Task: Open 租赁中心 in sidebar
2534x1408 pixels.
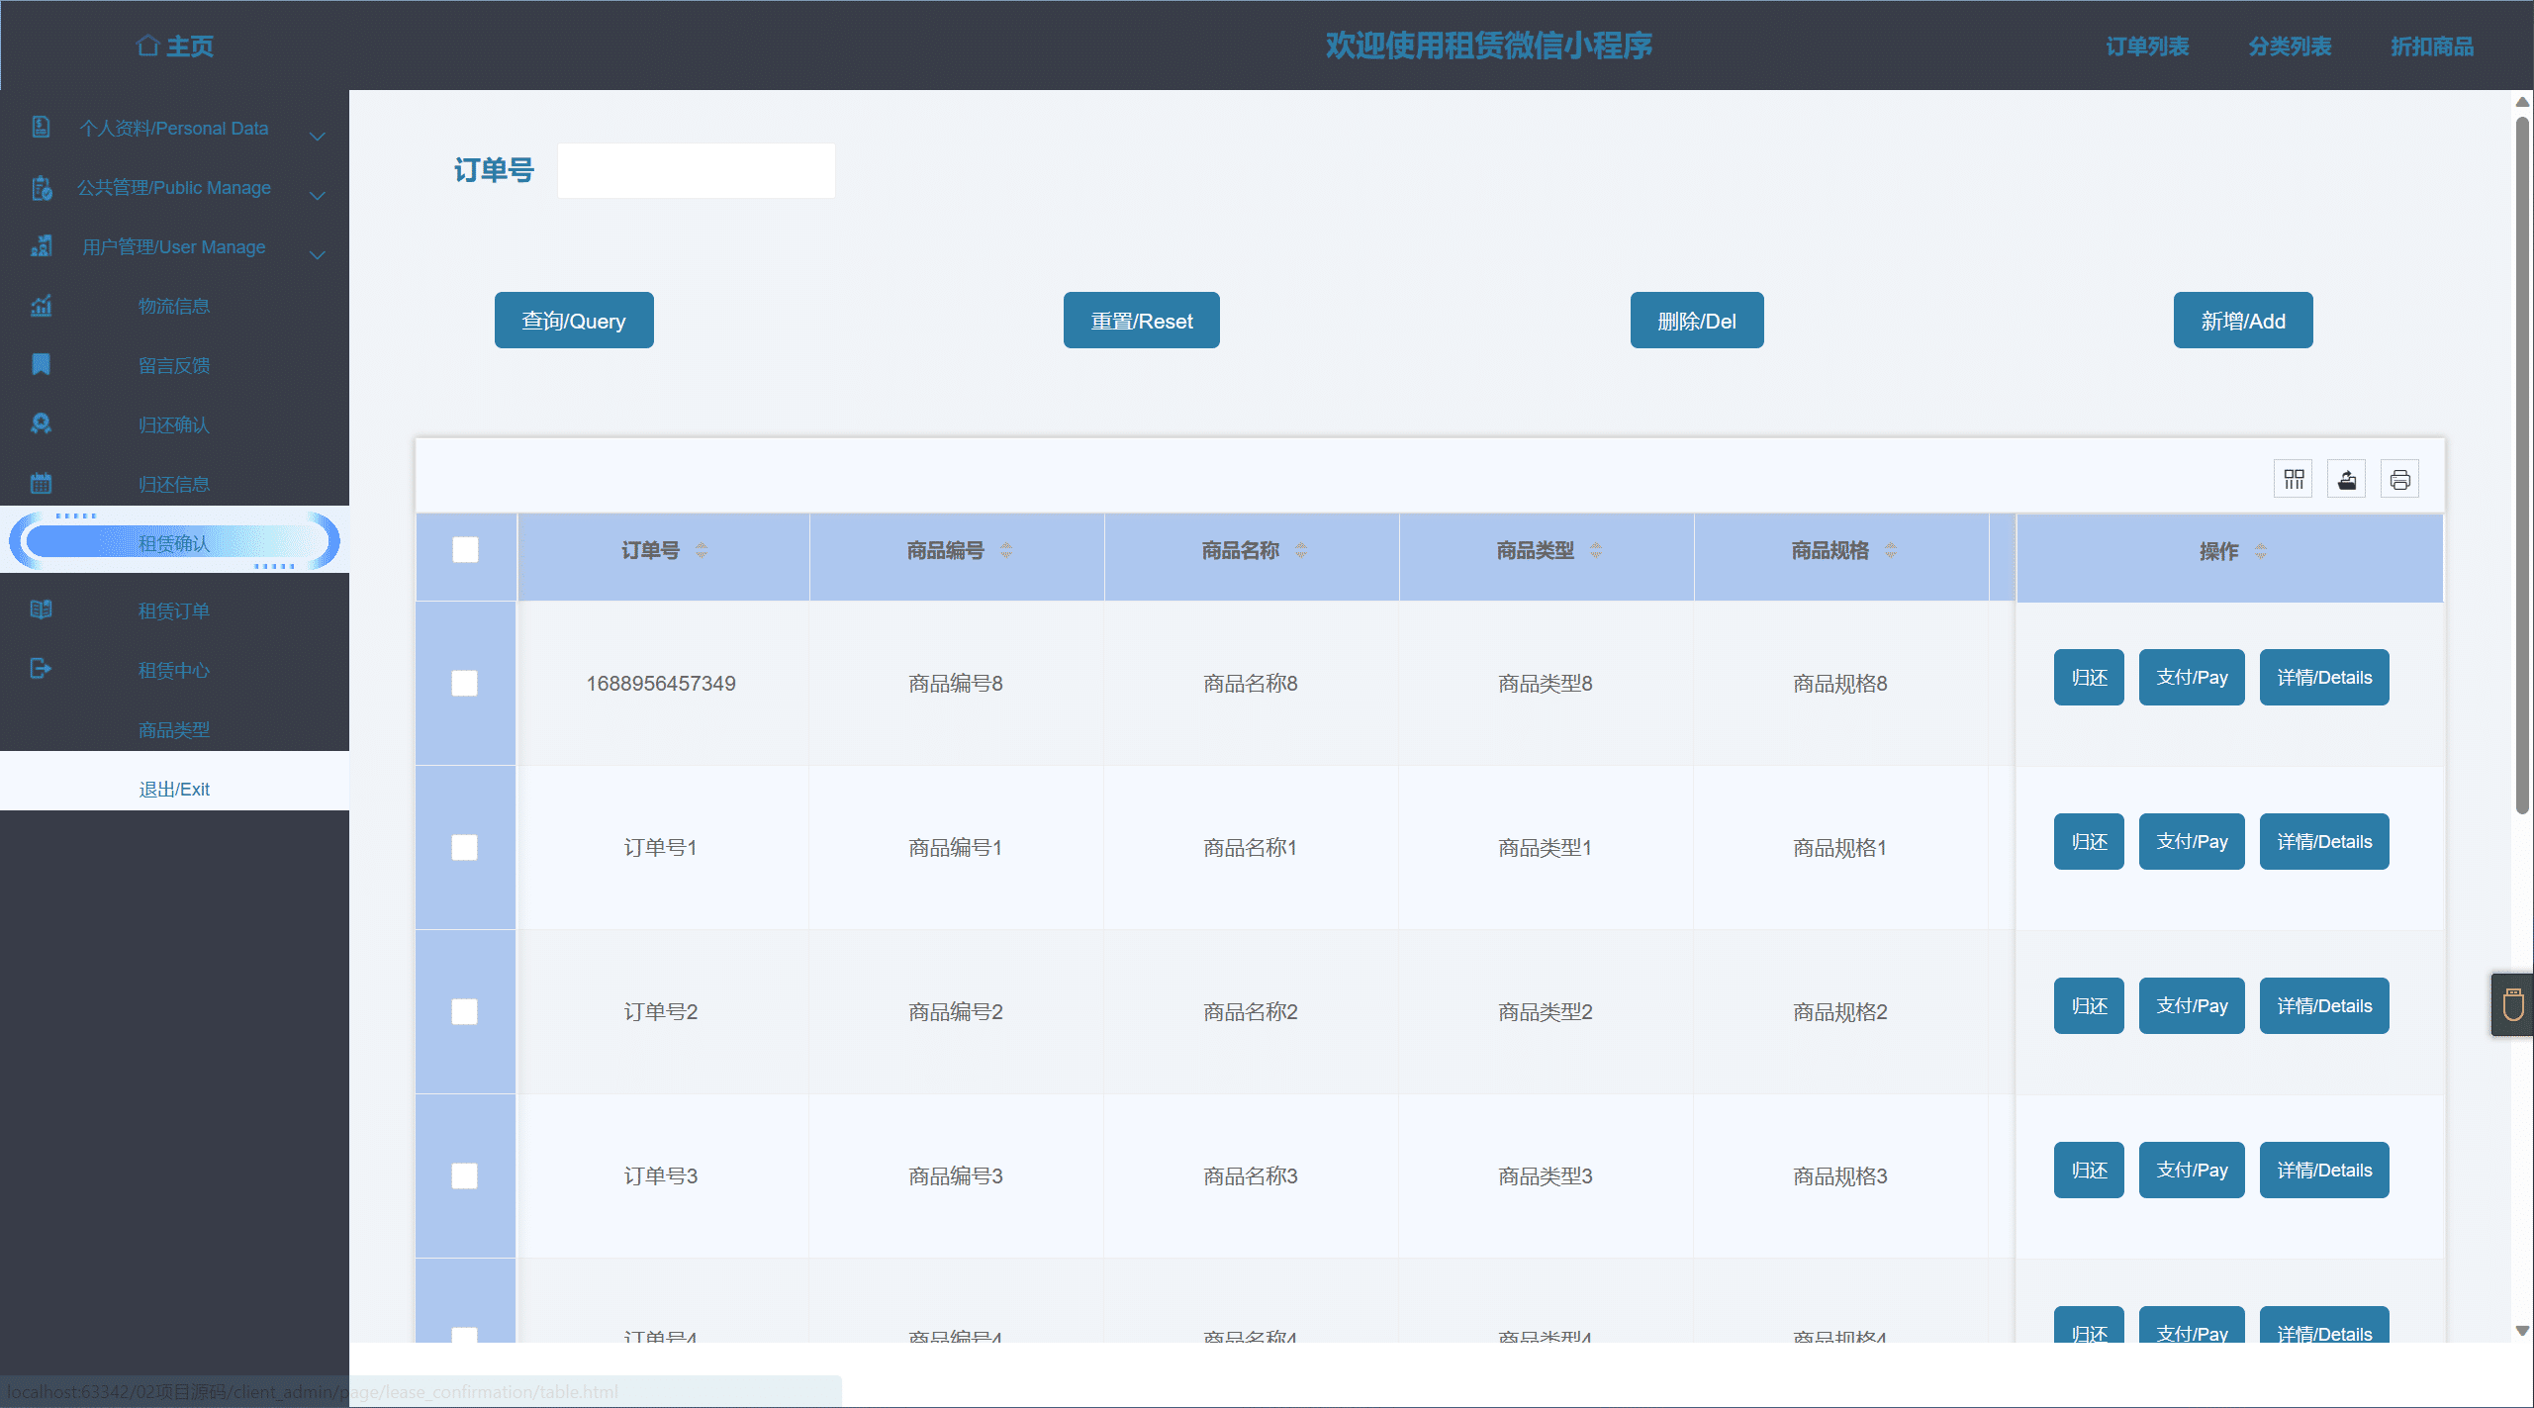Action: pyautogui.click(x=174, y=671)
